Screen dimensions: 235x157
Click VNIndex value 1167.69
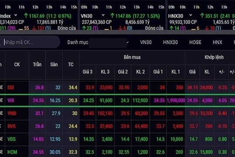click(37, 16)
